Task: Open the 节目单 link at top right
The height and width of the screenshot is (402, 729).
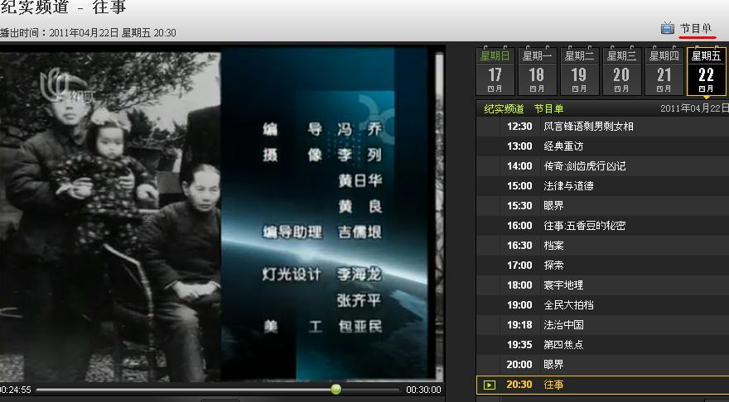Action: pyautogui.click(x=696, y=29)
